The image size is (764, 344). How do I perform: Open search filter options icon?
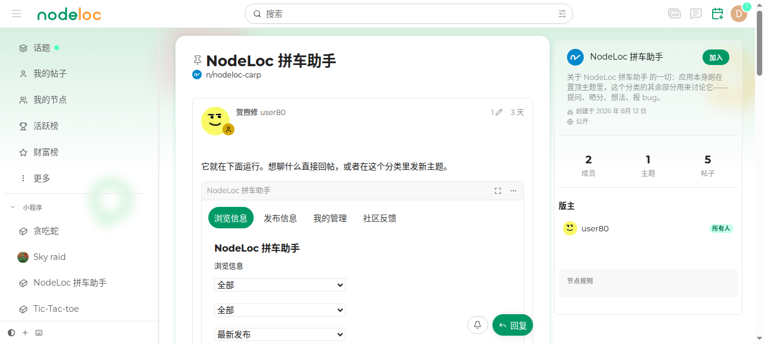562,14
